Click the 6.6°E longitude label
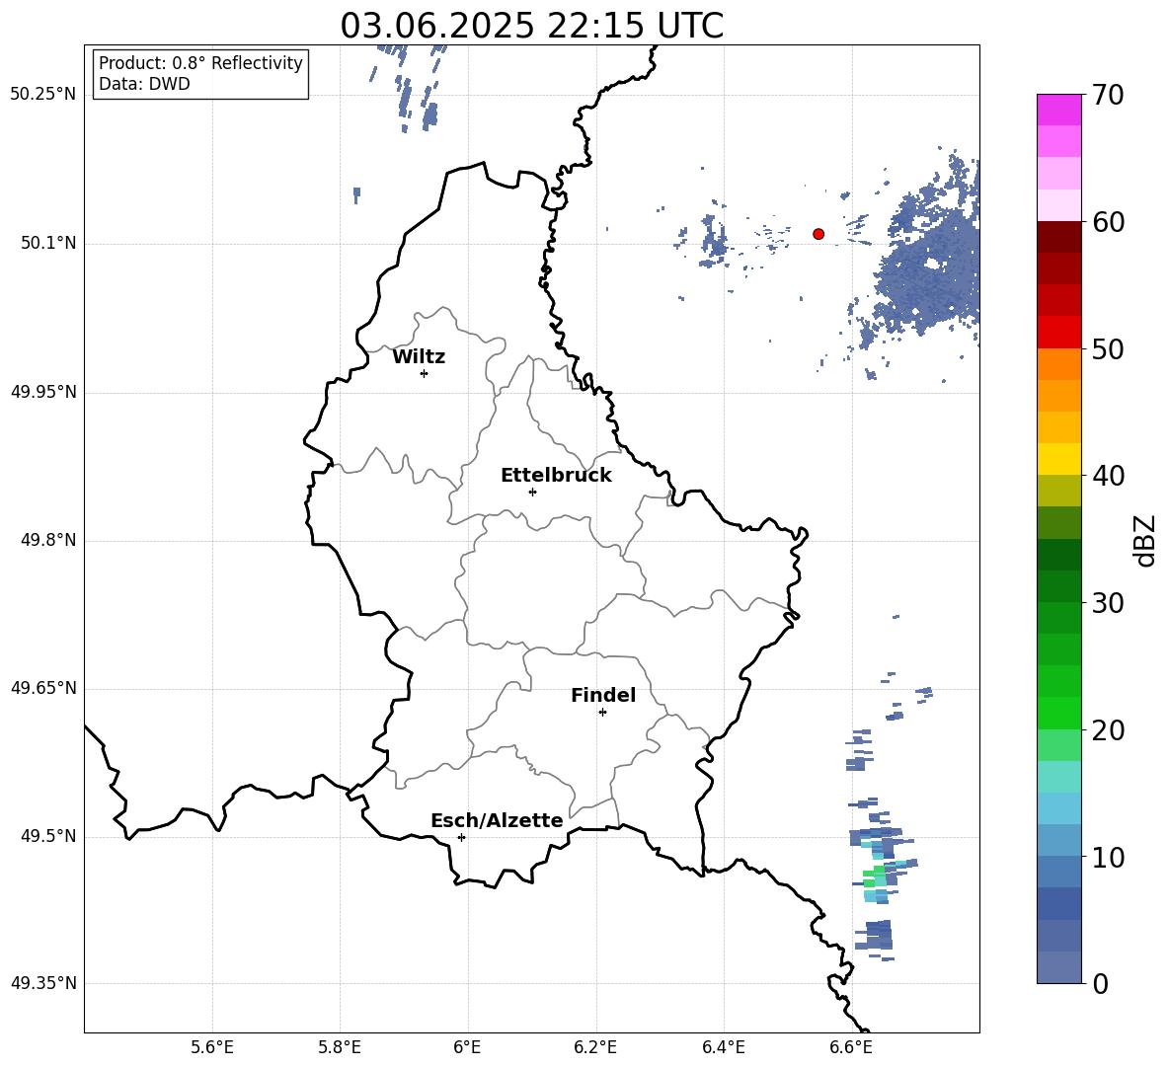 click(x=851, y=1047)
